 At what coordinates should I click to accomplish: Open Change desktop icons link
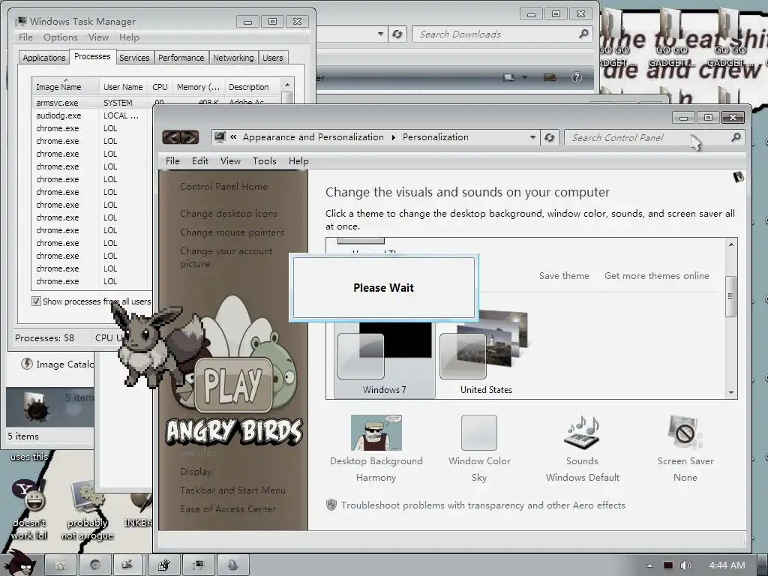click(x=229, y=214)
